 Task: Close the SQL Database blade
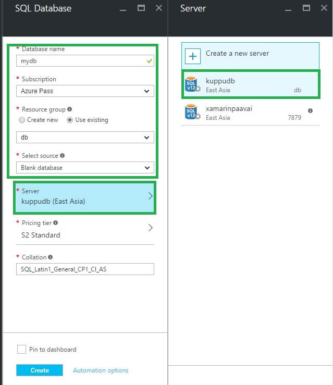[159, 8]
